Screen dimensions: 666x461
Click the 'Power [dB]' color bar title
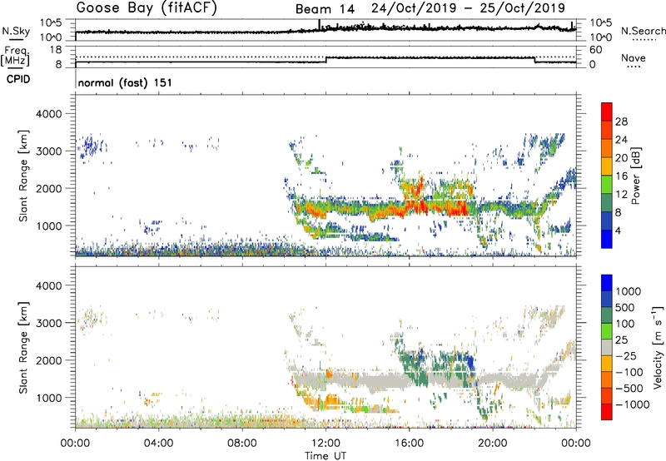pos(636,176)
